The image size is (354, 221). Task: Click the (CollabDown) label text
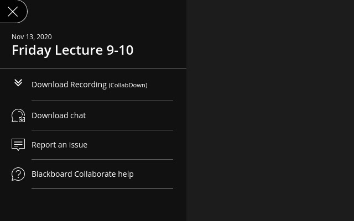[x=128, y=85]
